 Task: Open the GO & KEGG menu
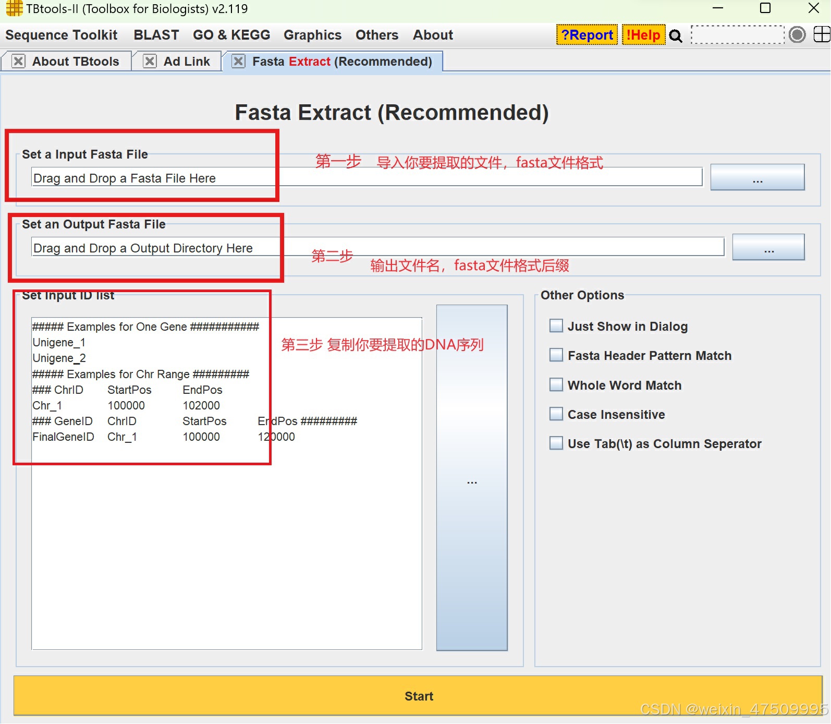point(231,35)
